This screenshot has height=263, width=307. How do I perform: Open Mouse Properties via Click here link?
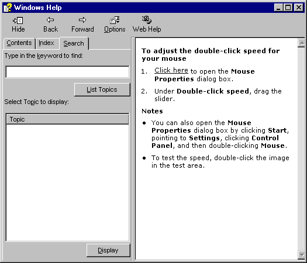[171, 70]
